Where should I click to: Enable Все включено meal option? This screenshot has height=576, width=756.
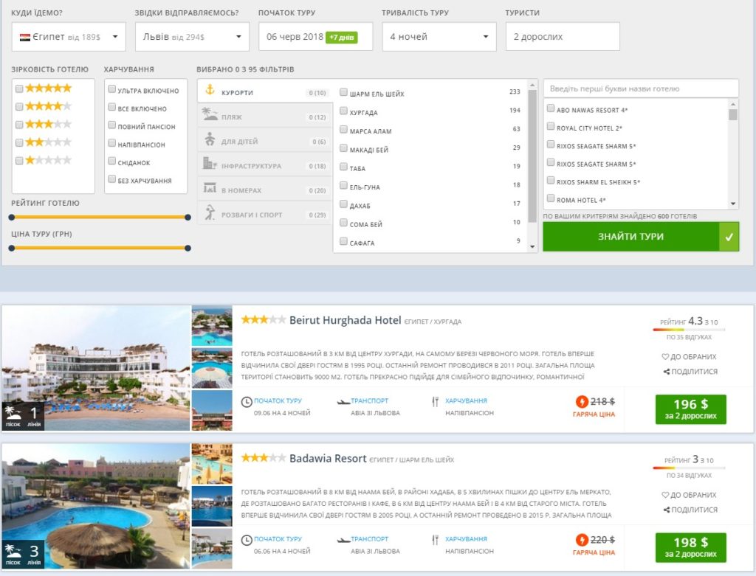point(112,107)
